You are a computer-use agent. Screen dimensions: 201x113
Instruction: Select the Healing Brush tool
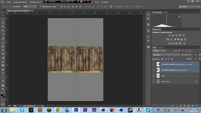tap(3, 38)
